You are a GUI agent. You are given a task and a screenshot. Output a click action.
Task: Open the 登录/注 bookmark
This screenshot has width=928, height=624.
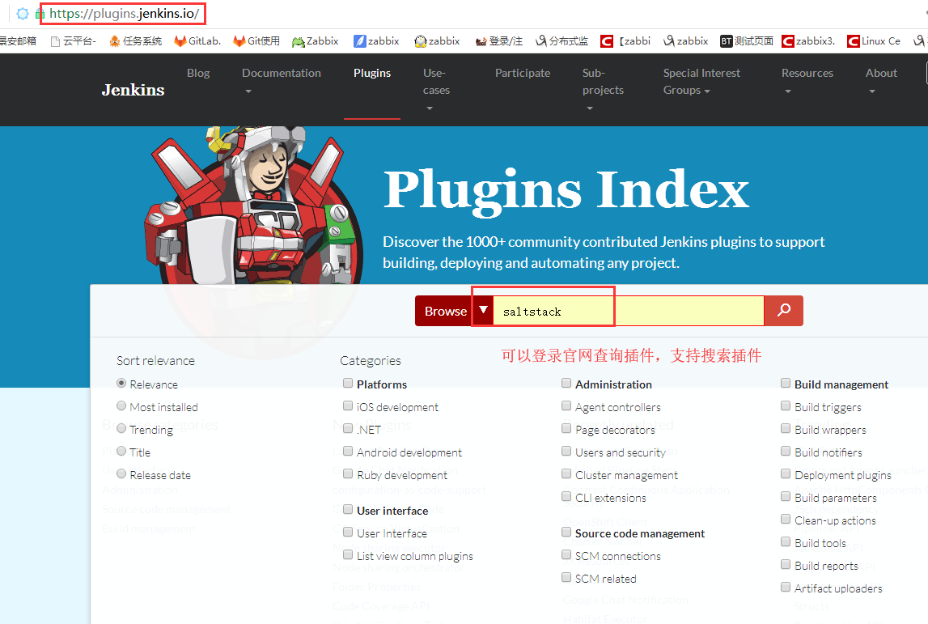(x=499, y=40)
